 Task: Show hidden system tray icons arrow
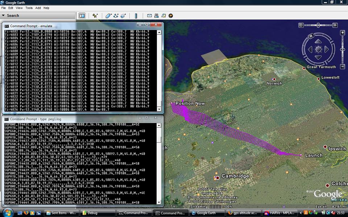coord(301,213)
